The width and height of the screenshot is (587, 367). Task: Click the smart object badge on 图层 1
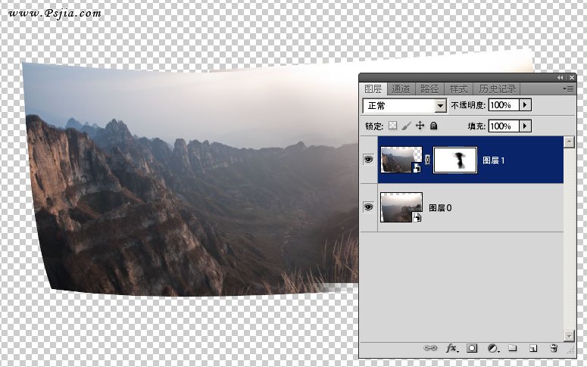pyautogui.click(x=417, y=168)
